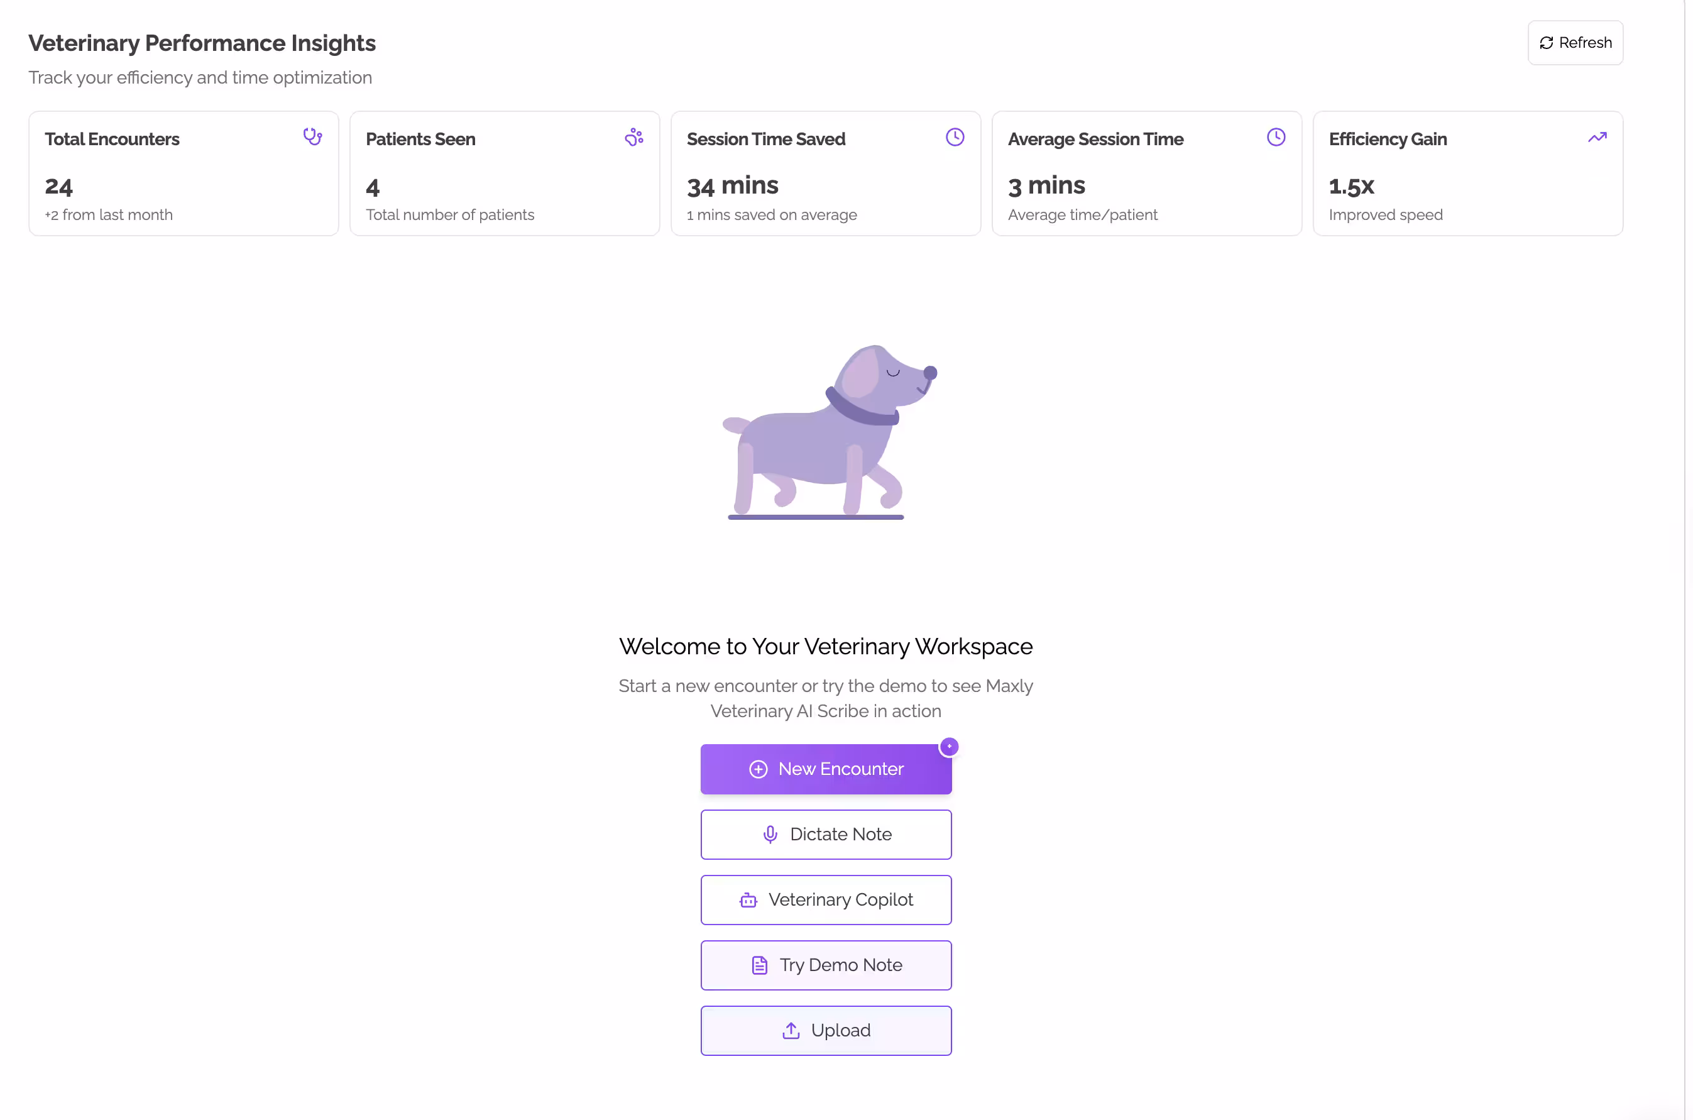Select the Upload button
Image resolution: width=1693 pixels, height=1120 pixels.
pyautogui.click(x=825, y=1030)
